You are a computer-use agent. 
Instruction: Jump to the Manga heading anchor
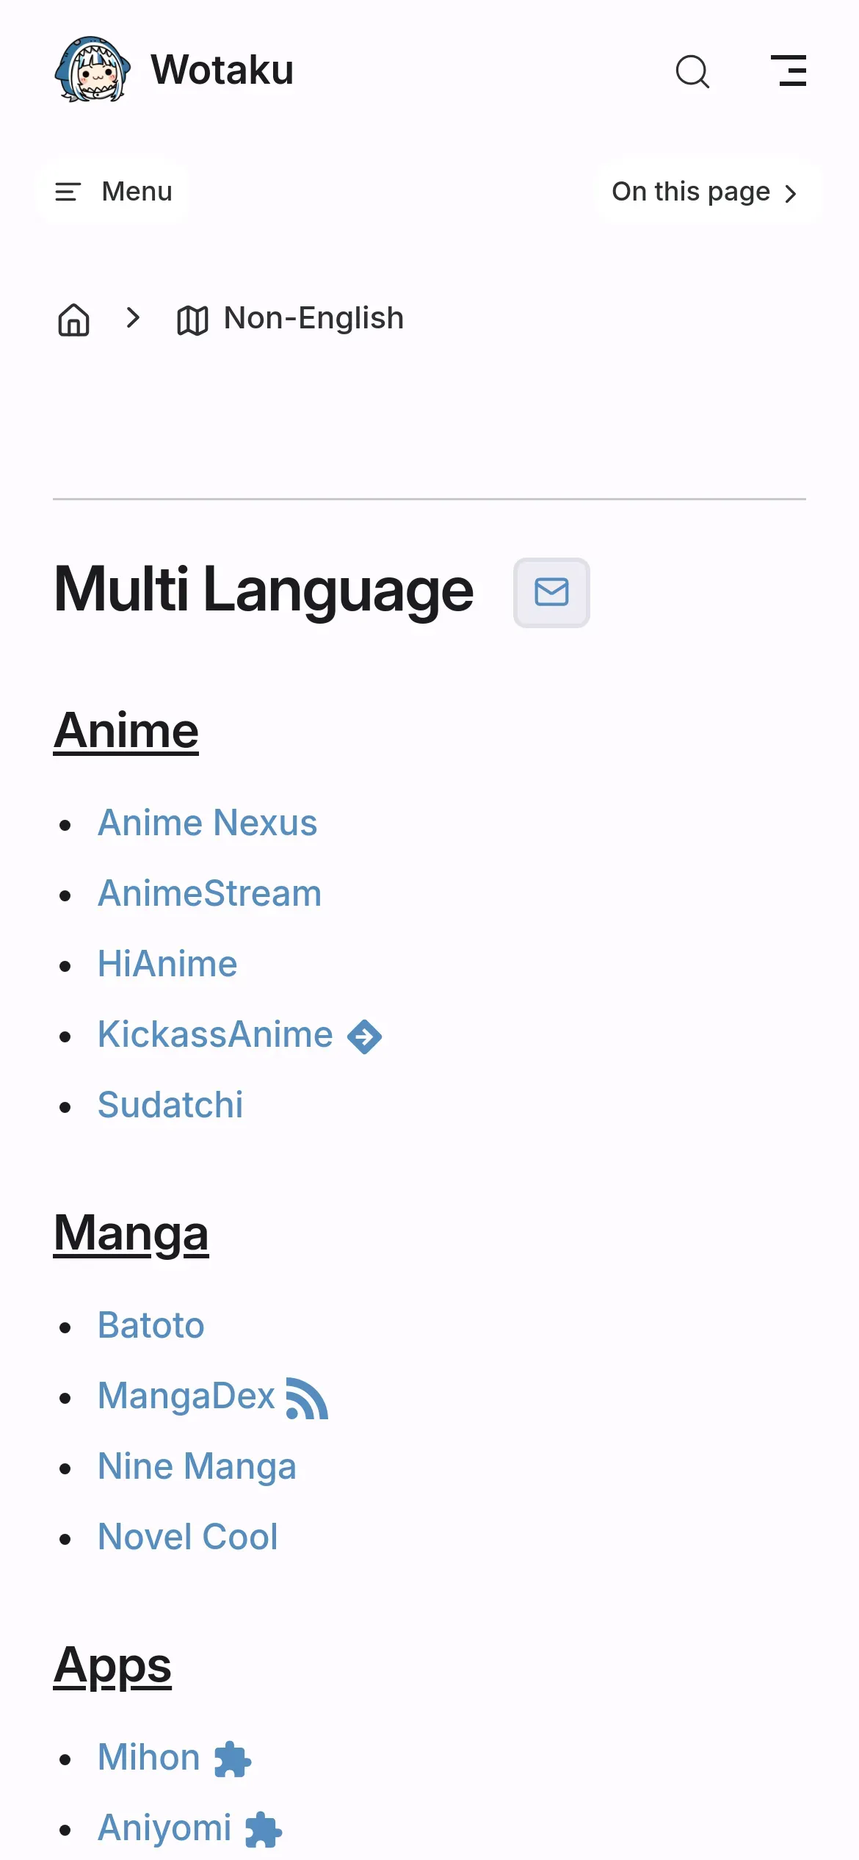(x=131, y=1233)
